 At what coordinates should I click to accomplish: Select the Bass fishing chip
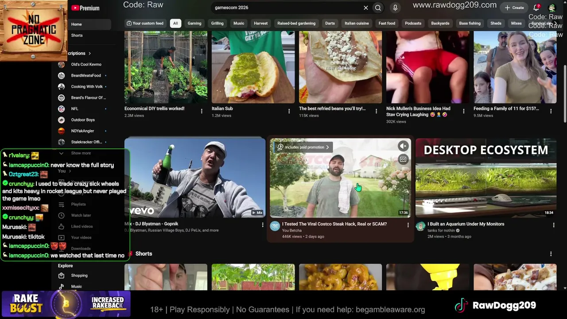click(x=470, y=23)
